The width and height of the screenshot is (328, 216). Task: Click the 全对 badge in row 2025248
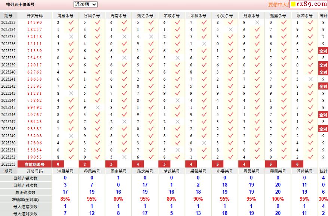tap(323, 129)
